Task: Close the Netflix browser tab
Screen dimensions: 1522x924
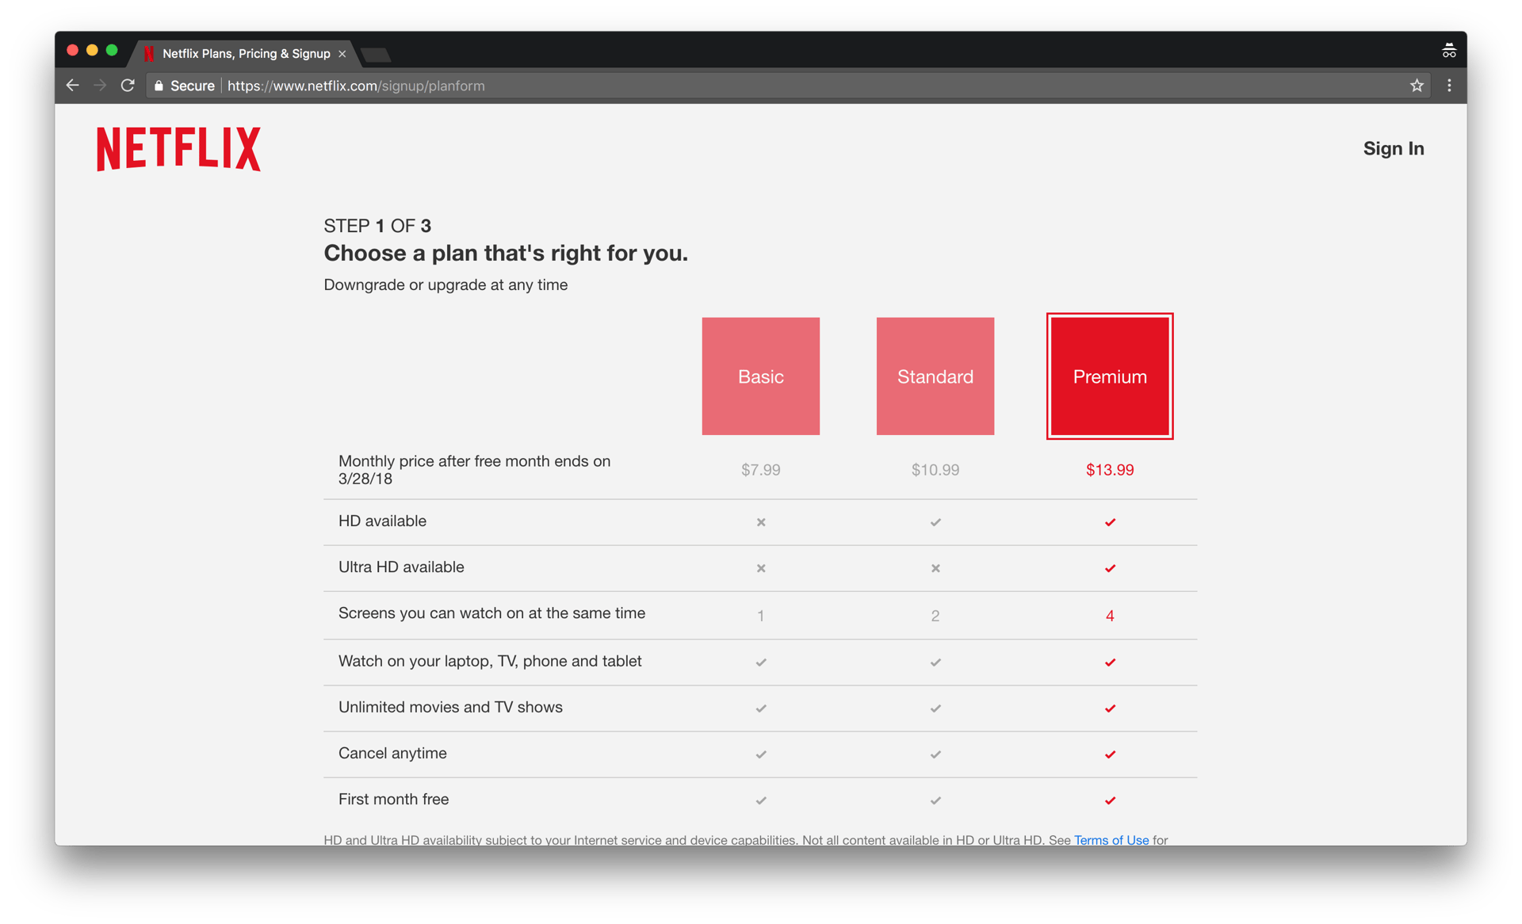Action: pos(342,54)
